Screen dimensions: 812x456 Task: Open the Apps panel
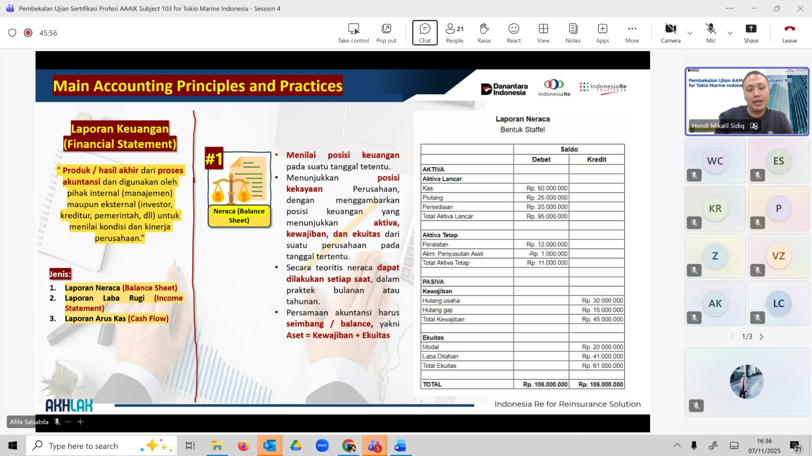click(x=602, y=33)
